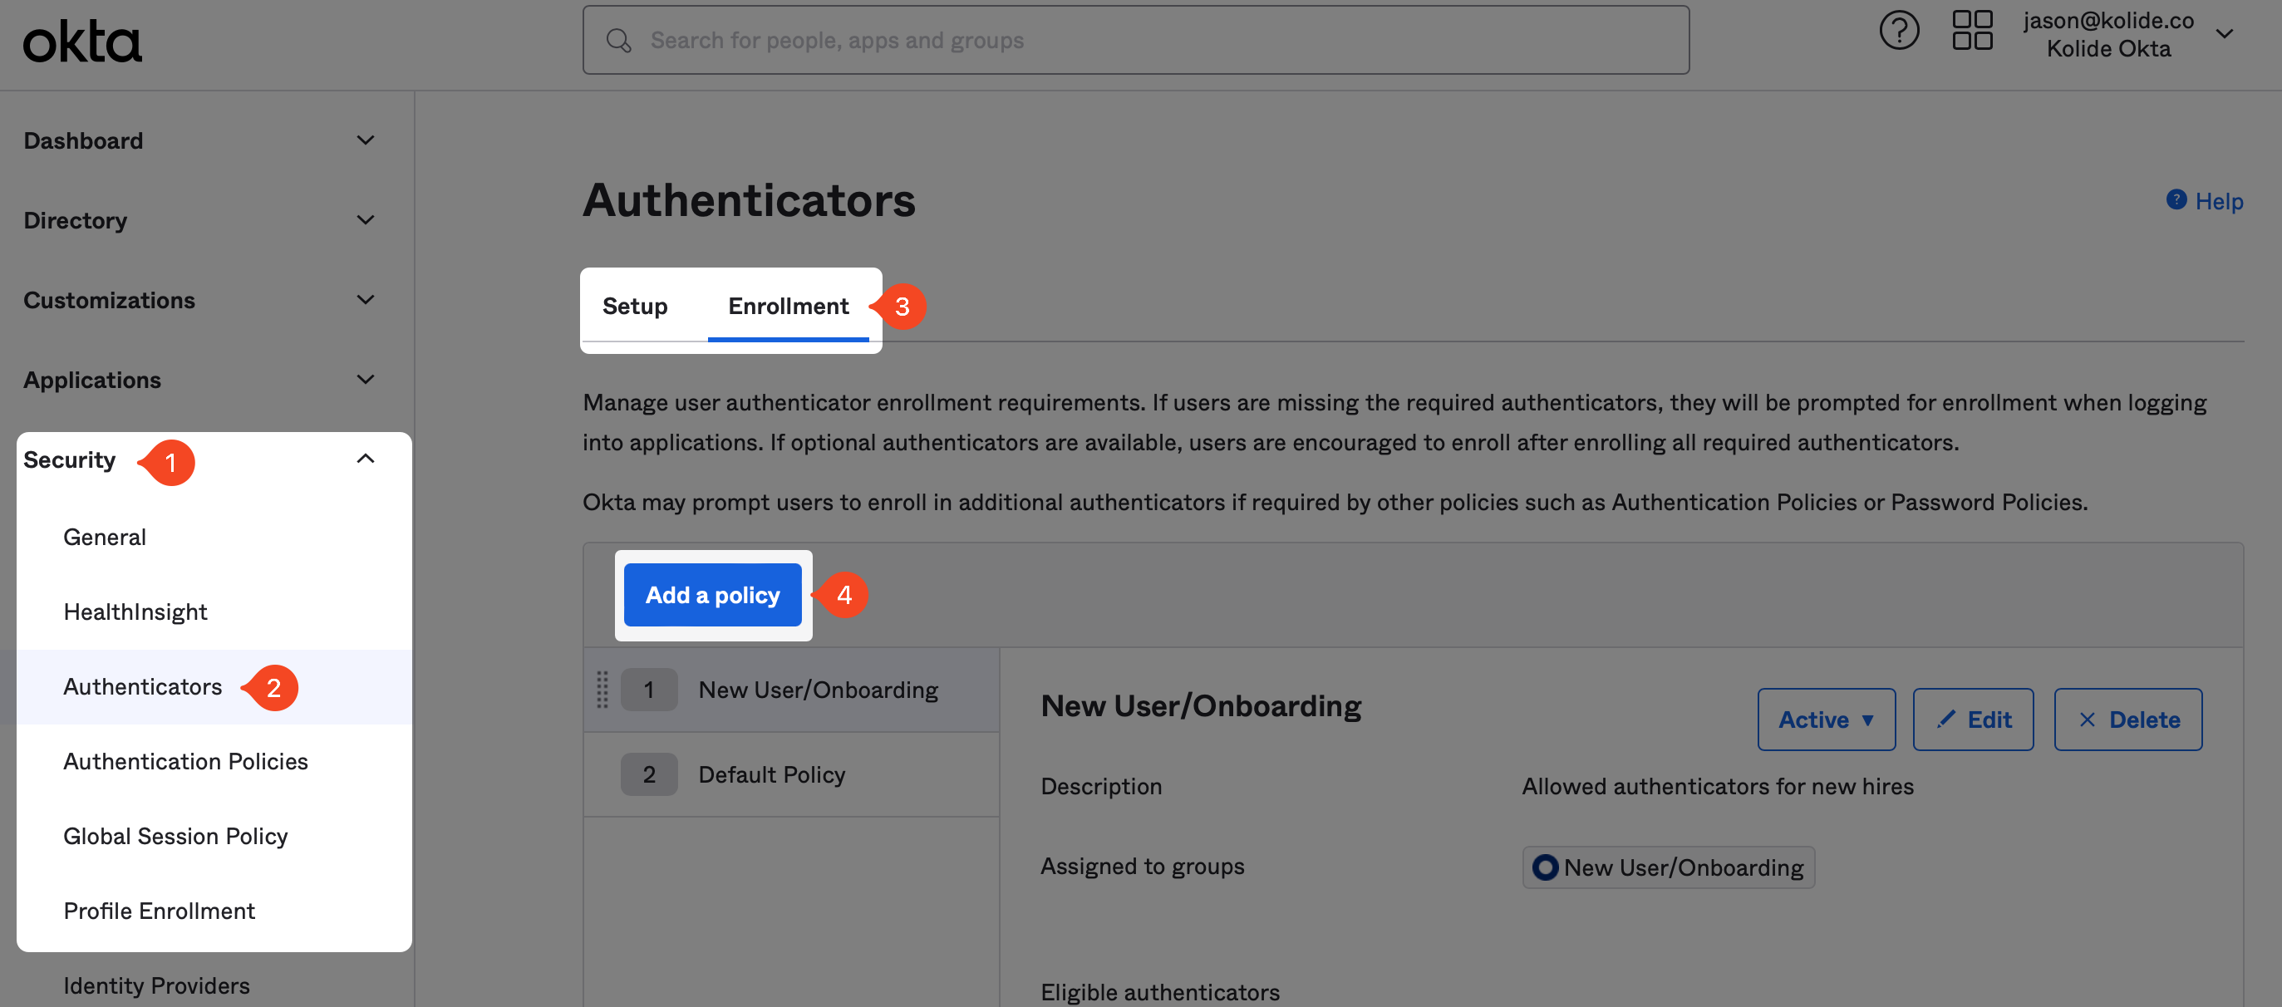Click the X icon on Delete button

click(2087, 720)
